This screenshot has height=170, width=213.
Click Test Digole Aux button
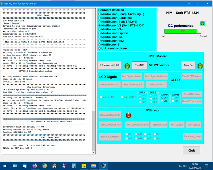pos(159,125)
